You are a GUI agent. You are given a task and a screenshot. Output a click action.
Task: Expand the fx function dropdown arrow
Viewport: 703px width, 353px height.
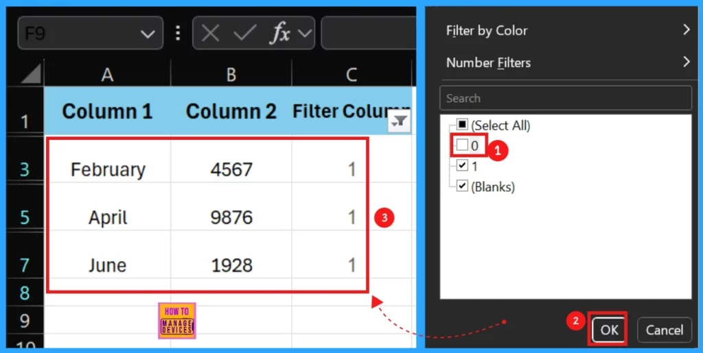(x=304, y=33)
